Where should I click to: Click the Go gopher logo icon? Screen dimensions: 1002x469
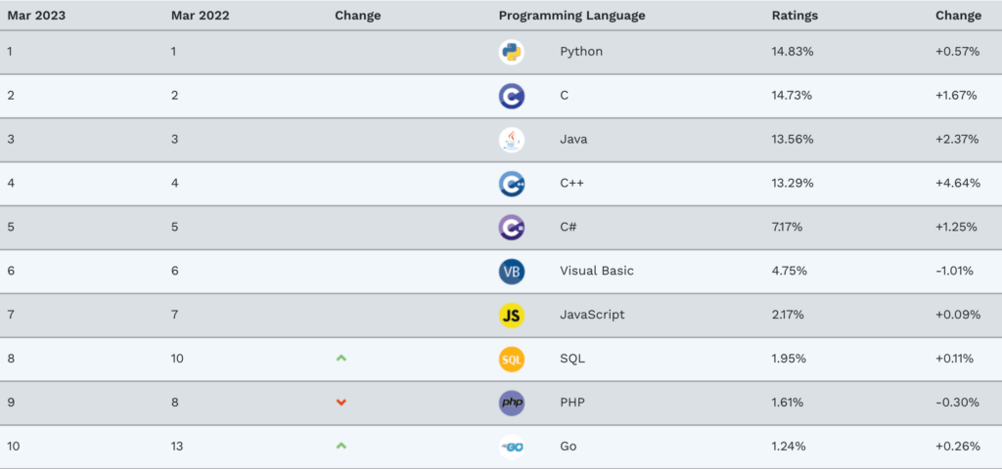tap(511, 447)
